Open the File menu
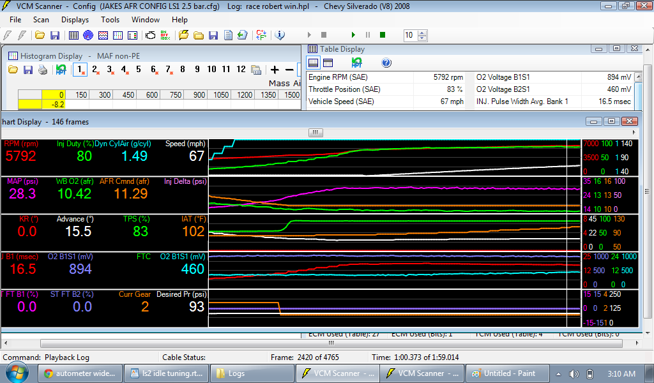The width and height of the screenshot is (654, 383). pos(15,20)
